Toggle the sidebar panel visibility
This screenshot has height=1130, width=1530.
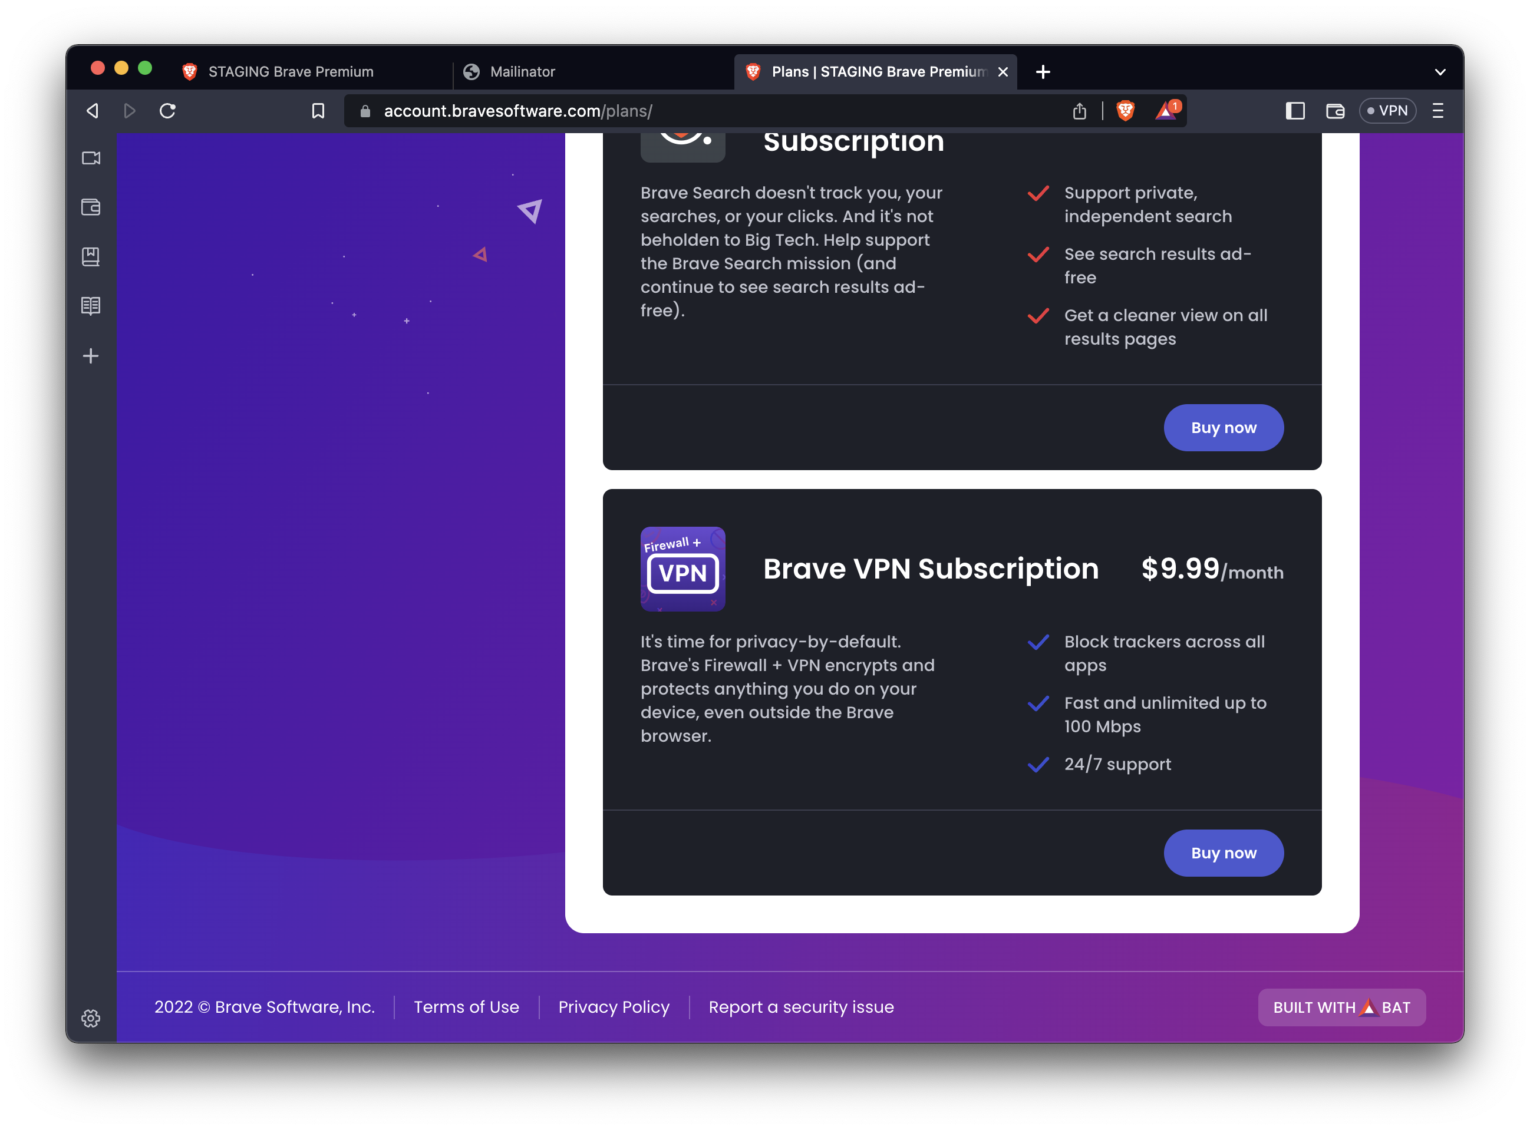click(x=1295, y=110)
